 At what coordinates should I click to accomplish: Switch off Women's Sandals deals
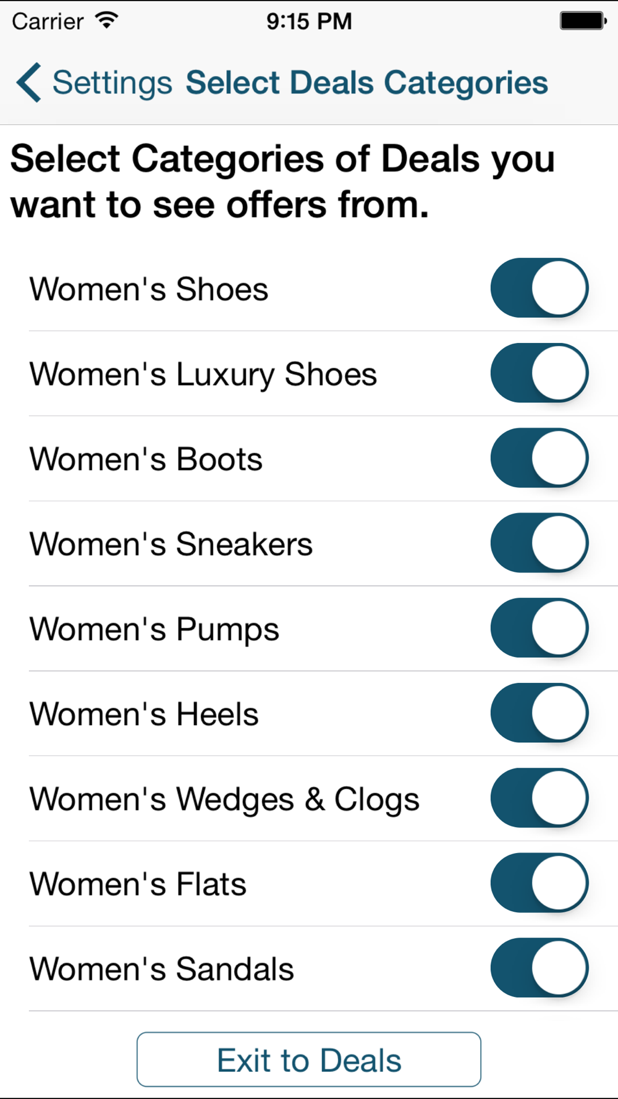coord(540,968)
